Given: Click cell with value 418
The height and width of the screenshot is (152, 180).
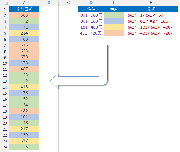Looking at the screenshot, I should [24, 87].
